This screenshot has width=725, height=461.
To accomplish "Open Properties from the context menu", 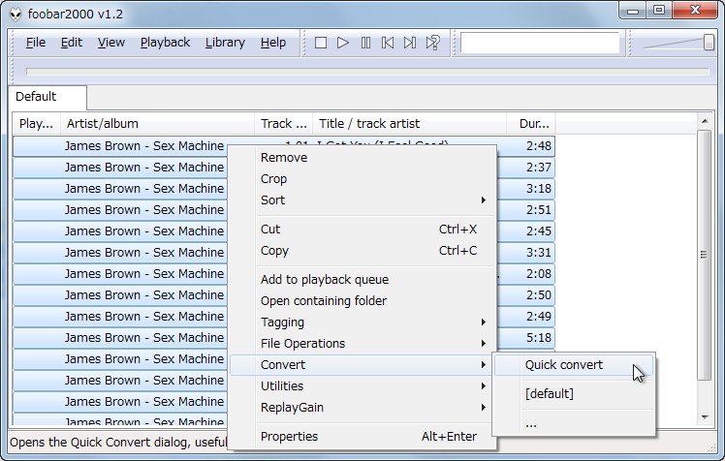I will point(362,436).
